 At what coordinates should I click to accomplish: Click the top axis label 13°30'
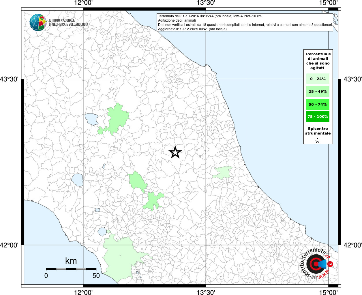206,3
